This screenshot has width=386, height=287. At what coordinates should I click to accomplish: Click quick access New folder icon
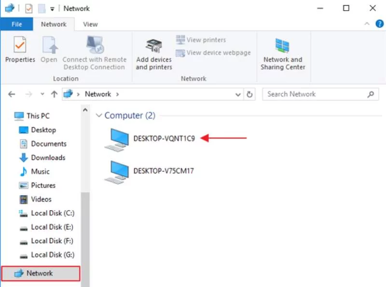pyautogui.click(x=41, y=9)
